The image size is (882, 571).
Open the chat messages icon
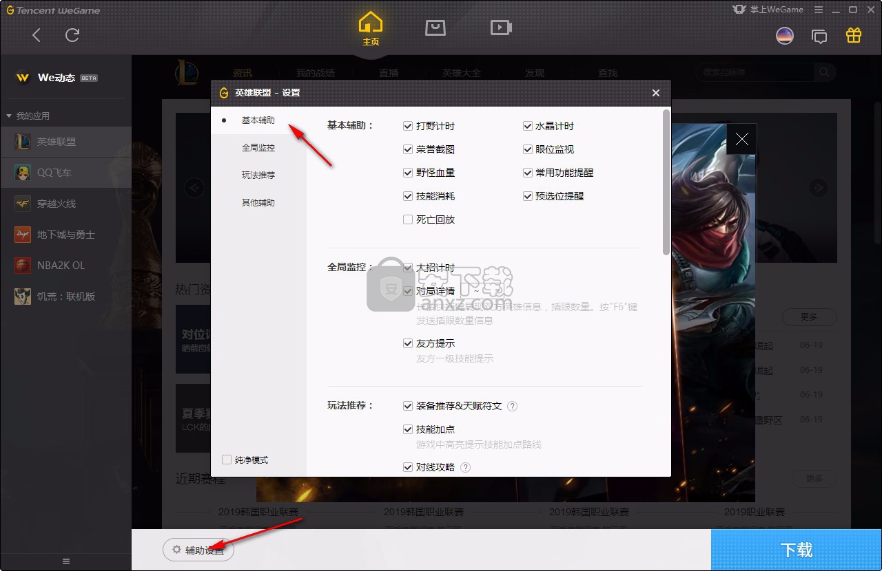(819, 36)
